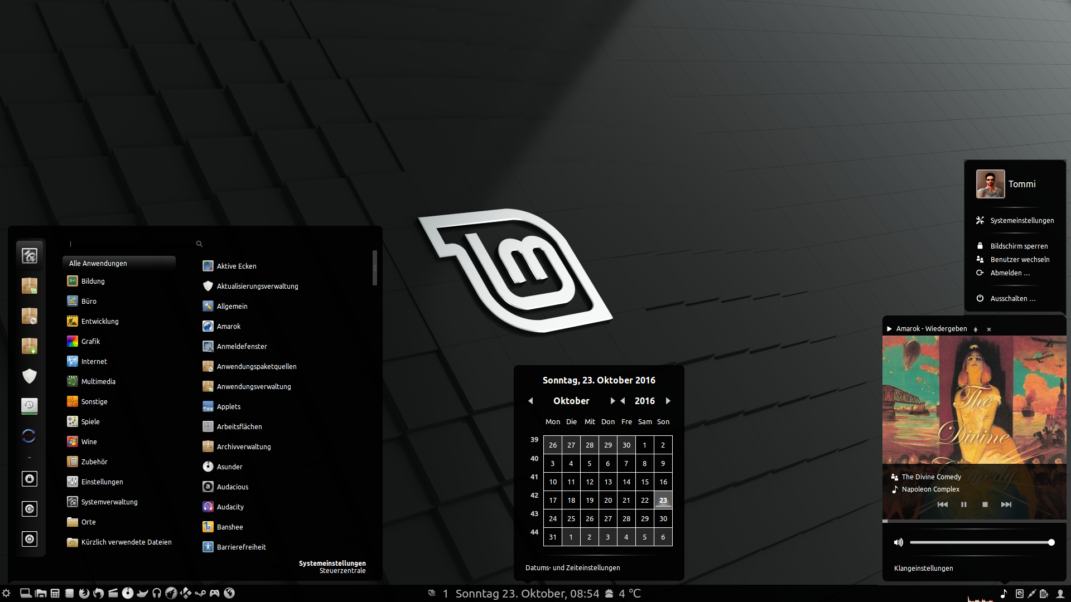Click Systemeinstellungen in the user menu

point(1015,220)
